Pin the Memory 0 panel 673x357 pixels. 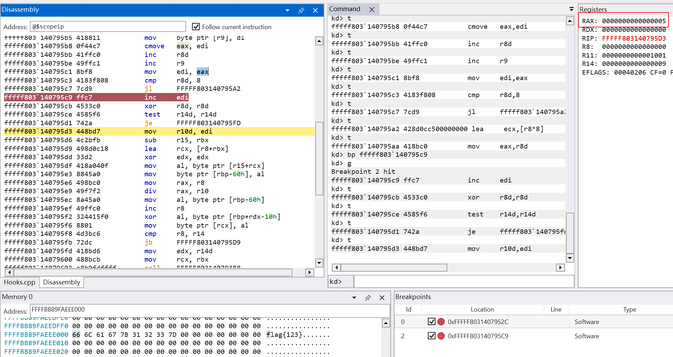click(368, 297)
